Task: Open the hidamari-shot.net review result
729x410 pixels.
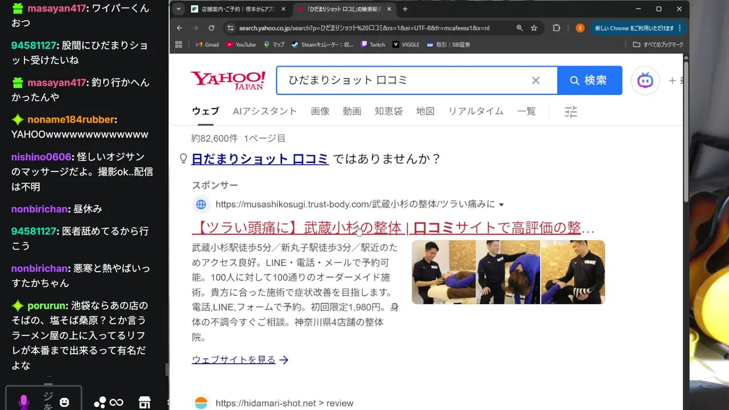Action: pos(284,403)
